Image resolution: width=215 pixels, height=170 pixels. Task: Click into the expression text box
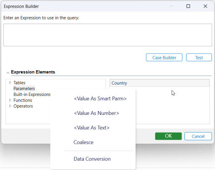tap(108, 35)
